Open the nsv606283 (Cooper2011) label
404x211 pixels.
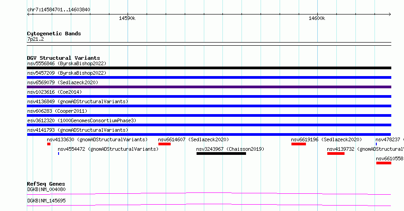tap(57, 111)
